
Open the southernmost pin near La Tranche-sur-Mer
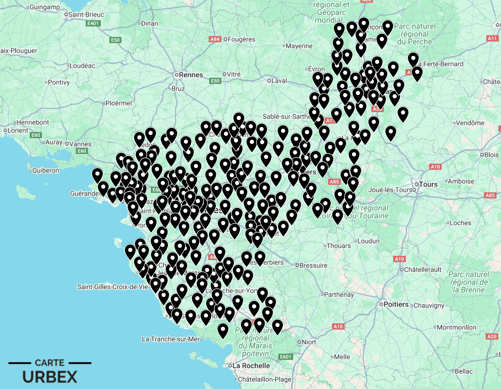[223, 330]
